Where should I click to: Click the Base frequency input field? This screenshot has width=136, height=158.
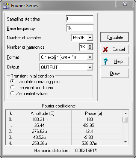(80, 28)
